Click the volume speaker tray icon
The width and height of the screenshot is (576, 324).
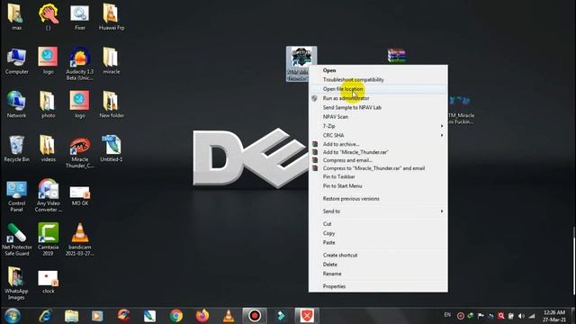521,316
